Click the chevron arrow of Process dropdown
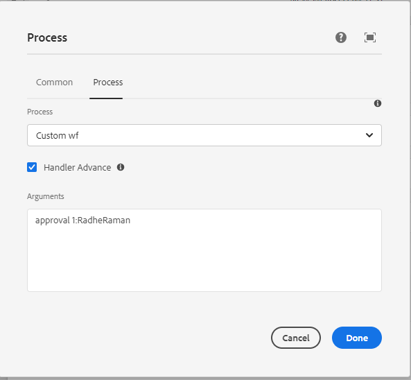This screenshot has height=380, width=411. point(369,135)
